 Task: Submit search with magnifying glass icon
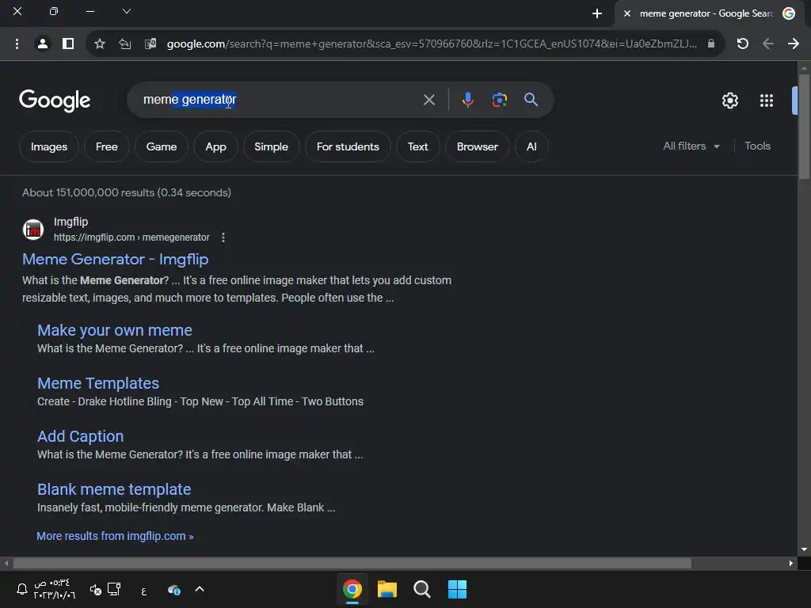(x=531, y=100)
